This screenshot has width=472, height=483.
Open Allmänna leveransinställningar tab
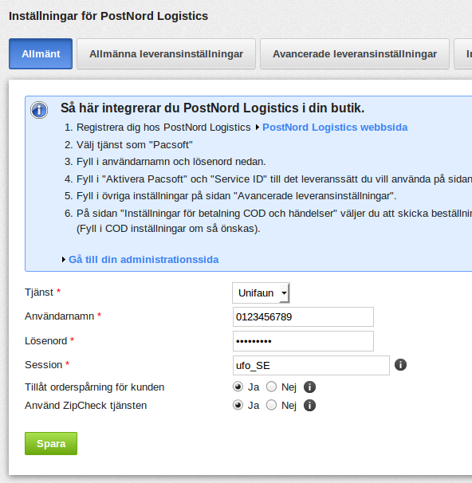[166, 53]
